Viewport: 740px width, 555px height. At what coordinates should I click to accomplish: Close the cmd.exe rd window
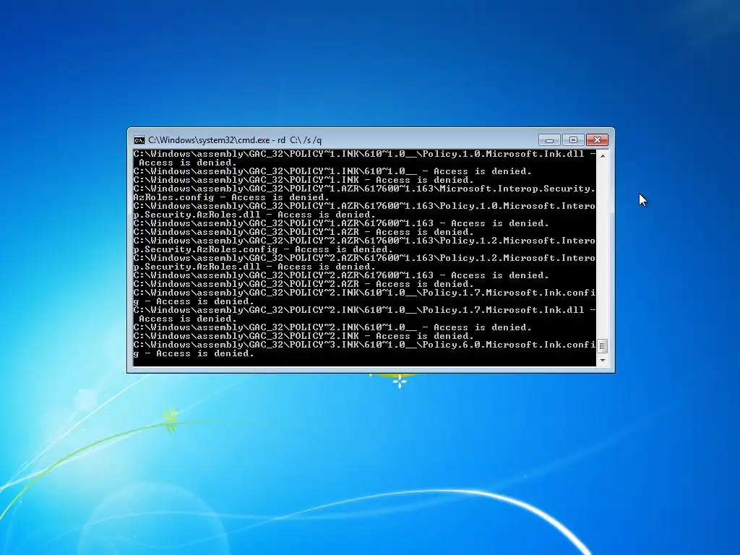[x=597, y=140]
